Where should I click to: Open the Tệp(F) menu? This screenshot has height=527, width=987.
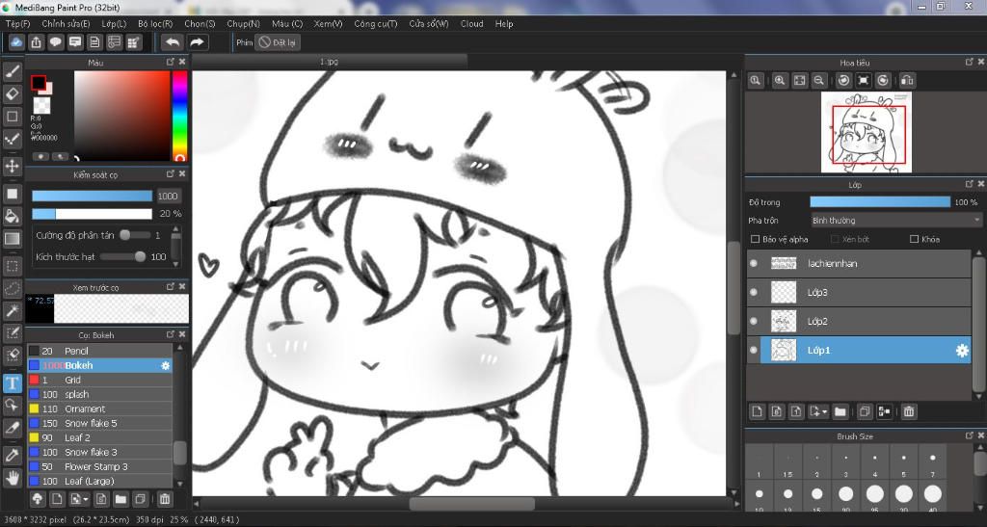coord(17,23)
